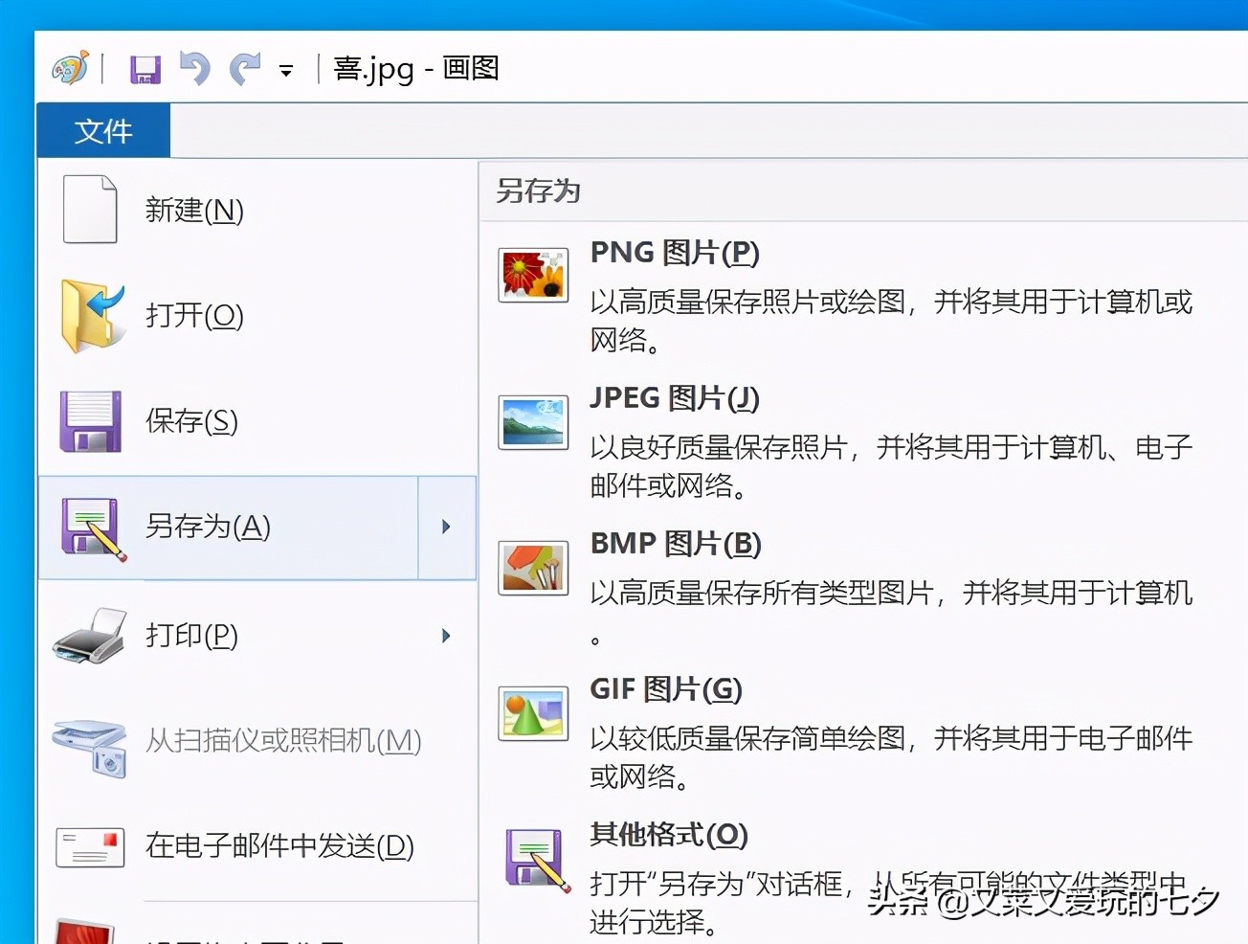Expand the 另存为 submenu arrow
This screenshot has width=1248, height=944.
tap(445, 527)
